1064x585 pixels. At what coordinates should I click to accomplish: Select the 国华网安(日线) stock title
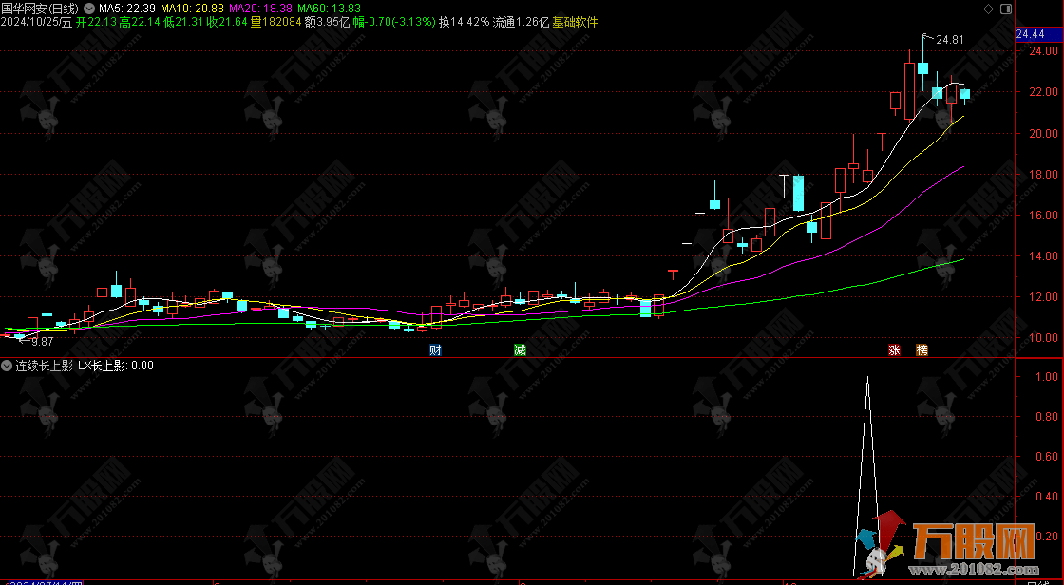pyautogui.click(x=39, y=9)
